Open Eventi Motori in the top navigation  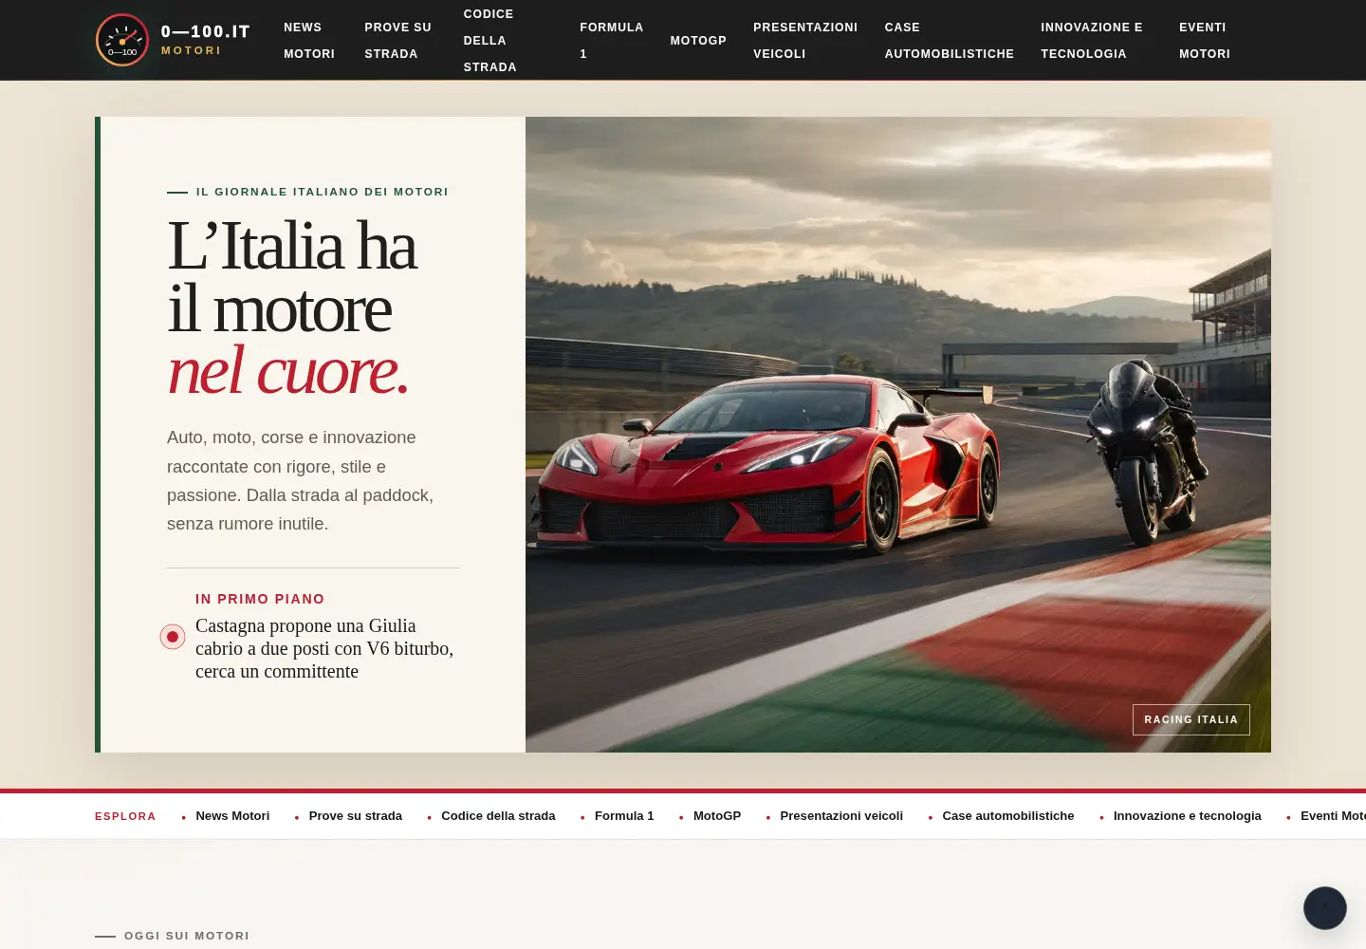[x=1205, y=41]
